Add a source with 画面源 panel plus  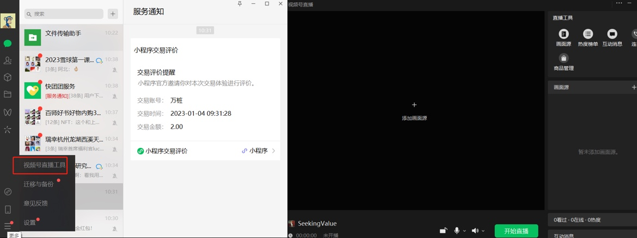pyautogui.click(x=633, y=87)
